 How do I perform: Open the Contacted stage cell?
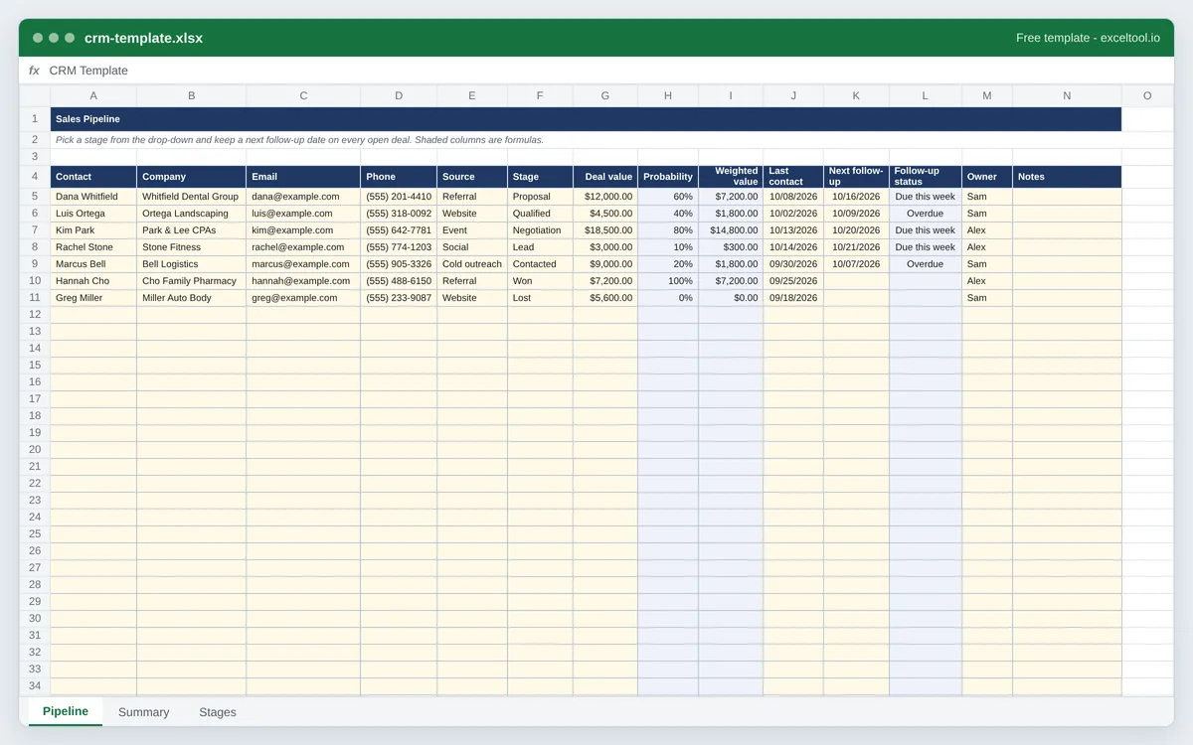click(x=541, y=264)
